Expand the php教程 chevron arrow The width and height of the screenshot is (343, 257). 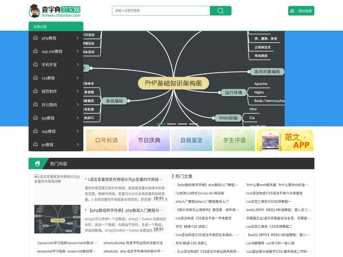coord(78,38)
